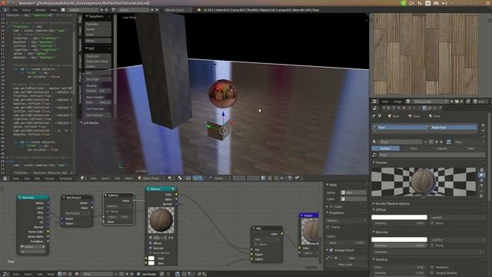Remove the material slot with the minus icon
492x277 pixels.
point(483,130)
